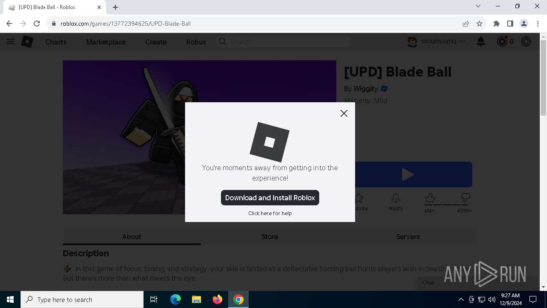Bookmark this page with star icon
This screenshot has width=547, height=308.
point(479,24)
